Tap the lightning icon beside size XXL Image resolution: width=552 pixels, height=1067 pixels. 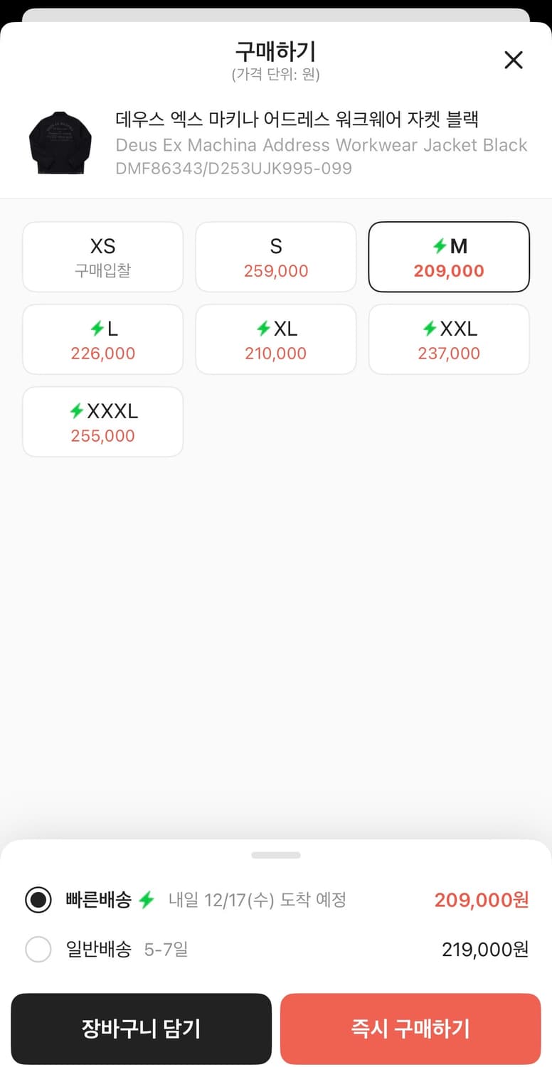click(430, 329)
